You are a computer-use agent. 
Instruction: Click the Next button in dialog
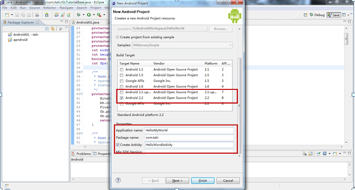[x=177, y=181]
